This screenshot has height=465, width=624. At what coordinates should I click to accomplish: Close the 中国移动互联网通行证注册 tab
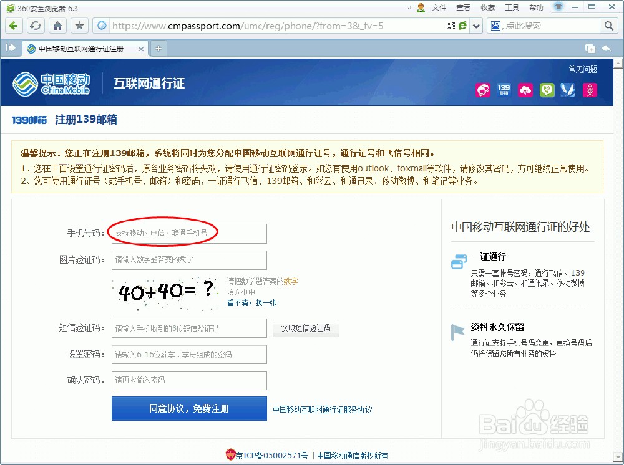[141, 49]
